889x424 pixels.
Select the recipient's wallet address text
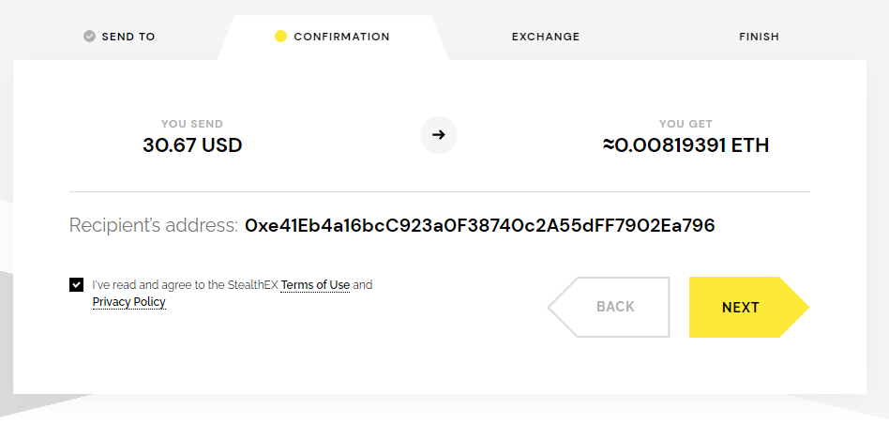[479, 226]
